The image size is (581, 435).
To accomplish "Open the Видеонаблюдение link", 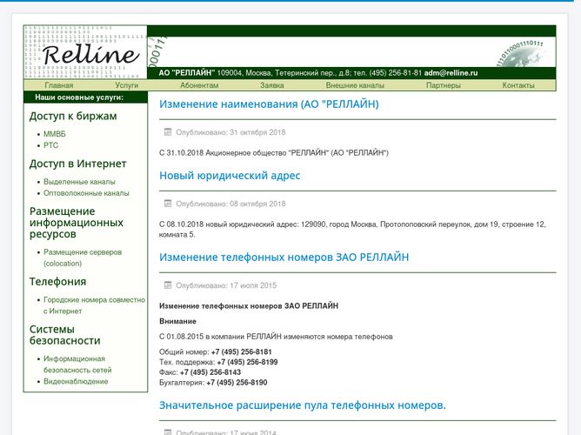I will (76, 381).
